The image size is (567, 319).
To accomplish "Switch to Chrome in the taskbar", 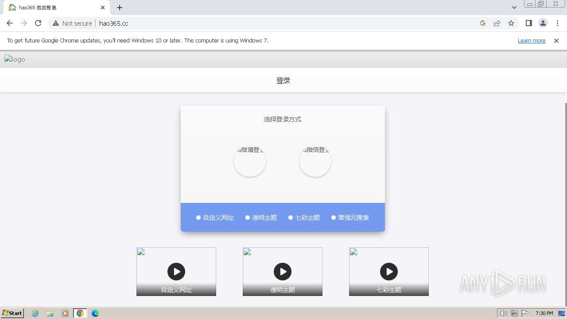I will click(80, 313).
